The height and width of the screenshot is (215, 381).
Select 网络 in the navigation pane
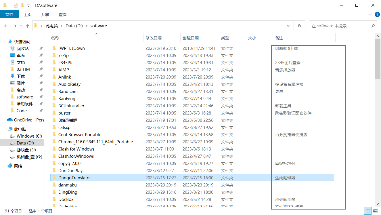(18, 166)
